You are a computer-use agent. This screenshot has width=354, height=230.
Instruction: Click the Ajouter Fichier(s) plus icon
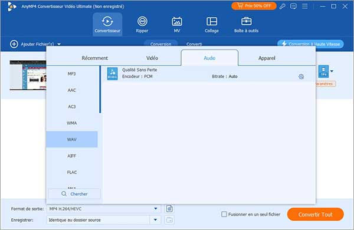point(14,44)
